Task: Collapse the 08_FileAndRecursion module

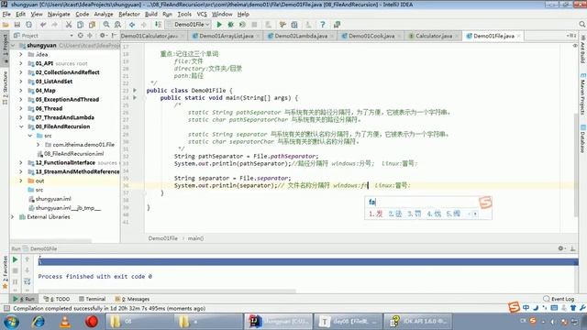Action: coord(21,126)
